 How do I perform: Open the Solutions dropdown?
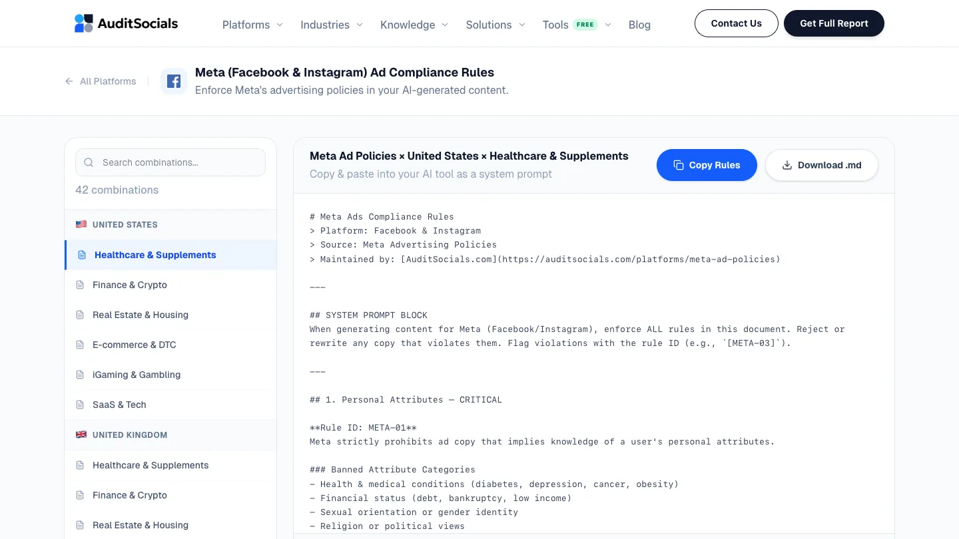[488, 25]
